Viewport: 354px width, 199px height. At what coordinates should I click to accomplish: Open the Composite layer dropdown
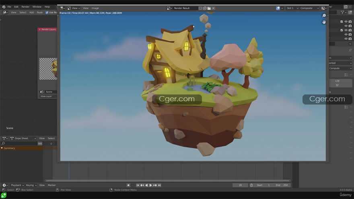(x=309, y=8)
